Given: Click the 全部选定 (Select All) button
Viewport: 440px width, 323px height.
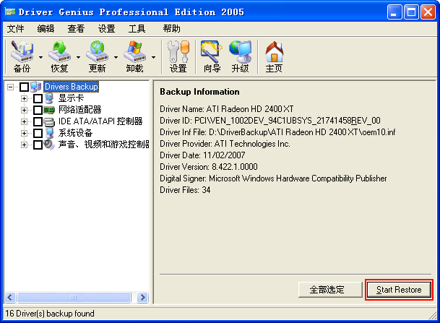Looking at the screenshot, I should click(x=327, y=290).
